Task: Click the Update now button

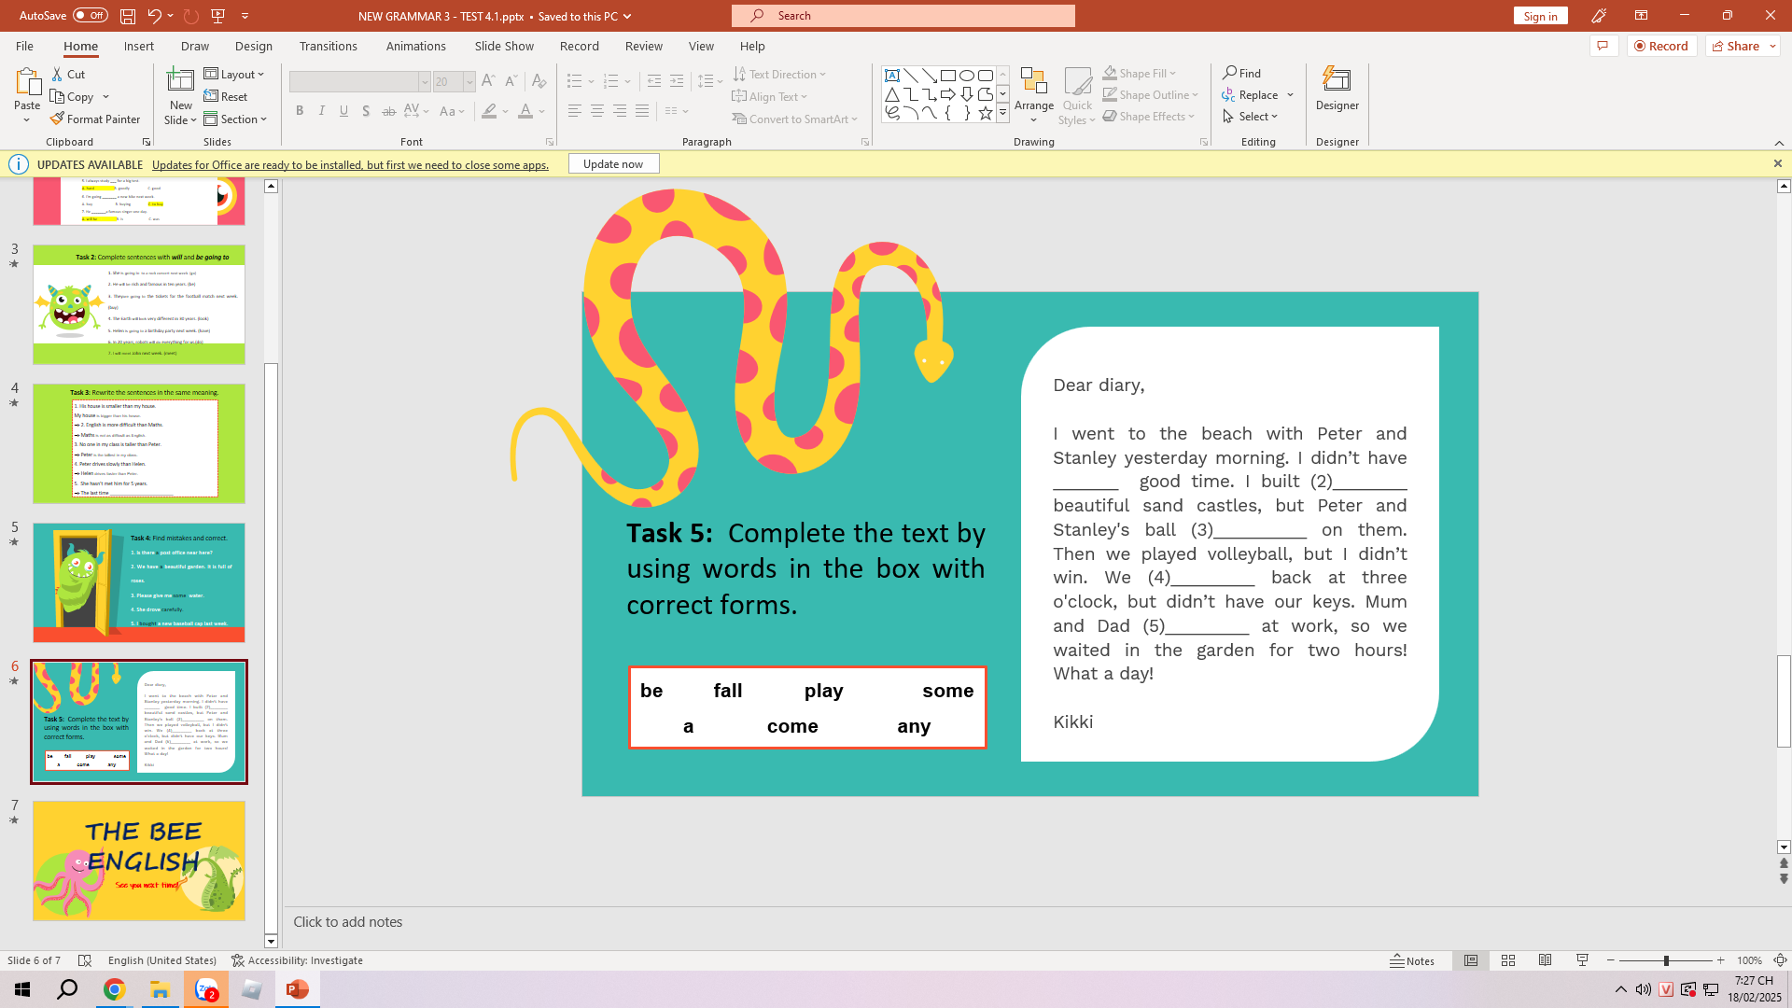Action: [x=613, y=163]
